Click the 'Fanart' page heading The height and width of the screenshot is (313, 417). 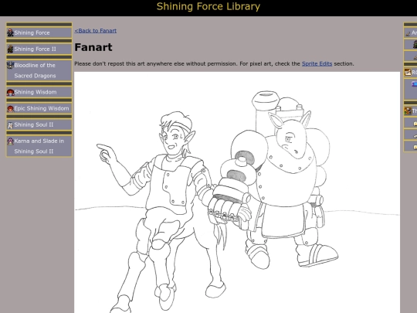[x=93, y=47]
